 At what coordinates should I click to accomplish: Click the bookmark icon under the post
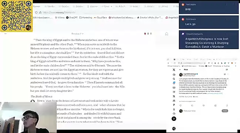pos(215,106)
